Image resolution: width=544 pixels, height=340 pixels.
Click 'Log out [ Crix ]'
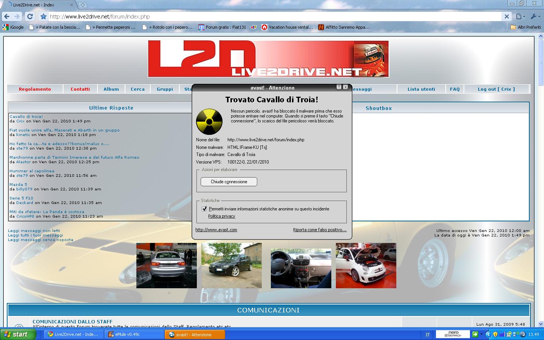point(496,89)
